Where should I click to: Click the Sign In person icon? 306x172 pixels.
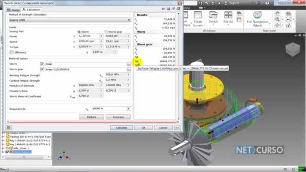pyautogui.click(x=226, y=3)
